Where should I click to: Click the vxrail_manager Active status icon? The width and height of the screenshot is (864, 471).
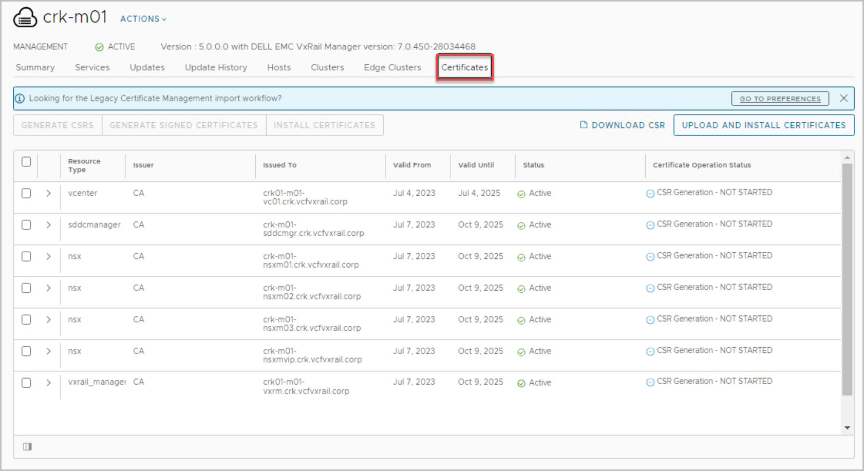[521, 384]
